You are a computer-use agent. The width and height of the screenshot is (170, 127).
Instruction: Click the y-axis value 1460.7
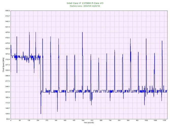click(x=8, y=108)
